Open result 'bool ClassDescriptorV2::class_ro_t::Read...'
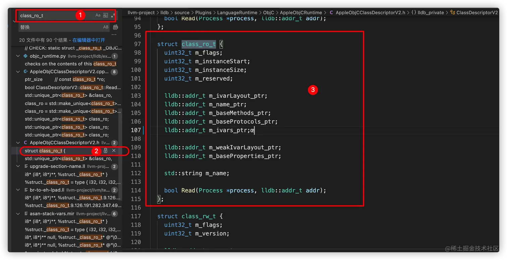Viewport: 507px width, 260px height. [x=73, y=88]
